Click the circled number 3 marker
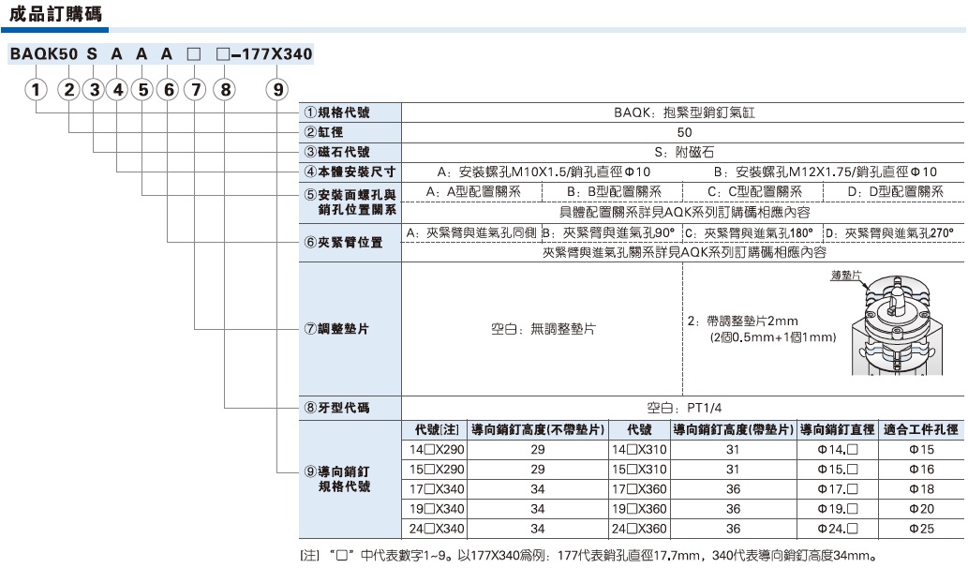The image size is (968, 568). 94,90
